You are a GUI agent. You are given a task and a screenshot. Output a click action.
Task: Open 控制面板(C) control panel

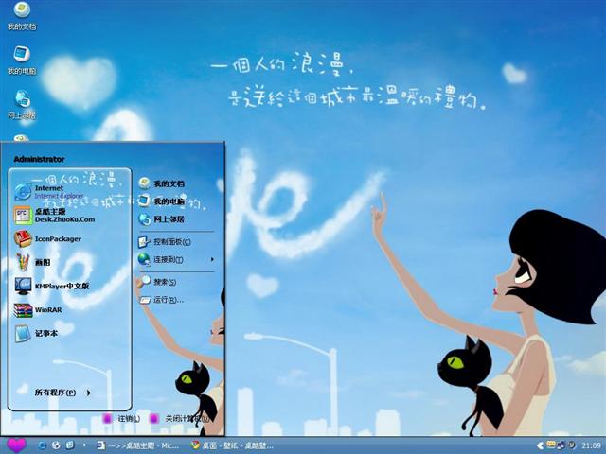tap(165, 242)
